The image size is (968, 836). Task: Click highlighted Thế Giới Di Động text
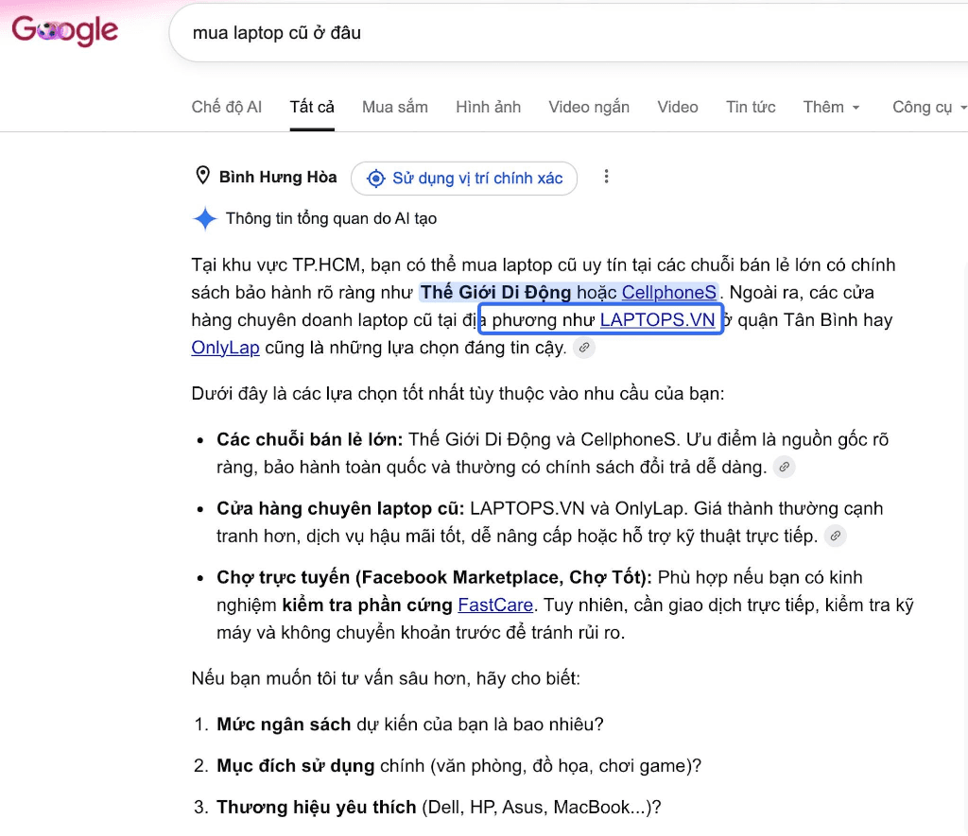tap(495, 292)
